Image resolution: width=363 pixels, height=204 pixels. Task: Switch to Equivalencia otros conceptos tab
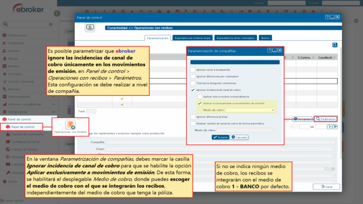[x=235, y=38]
